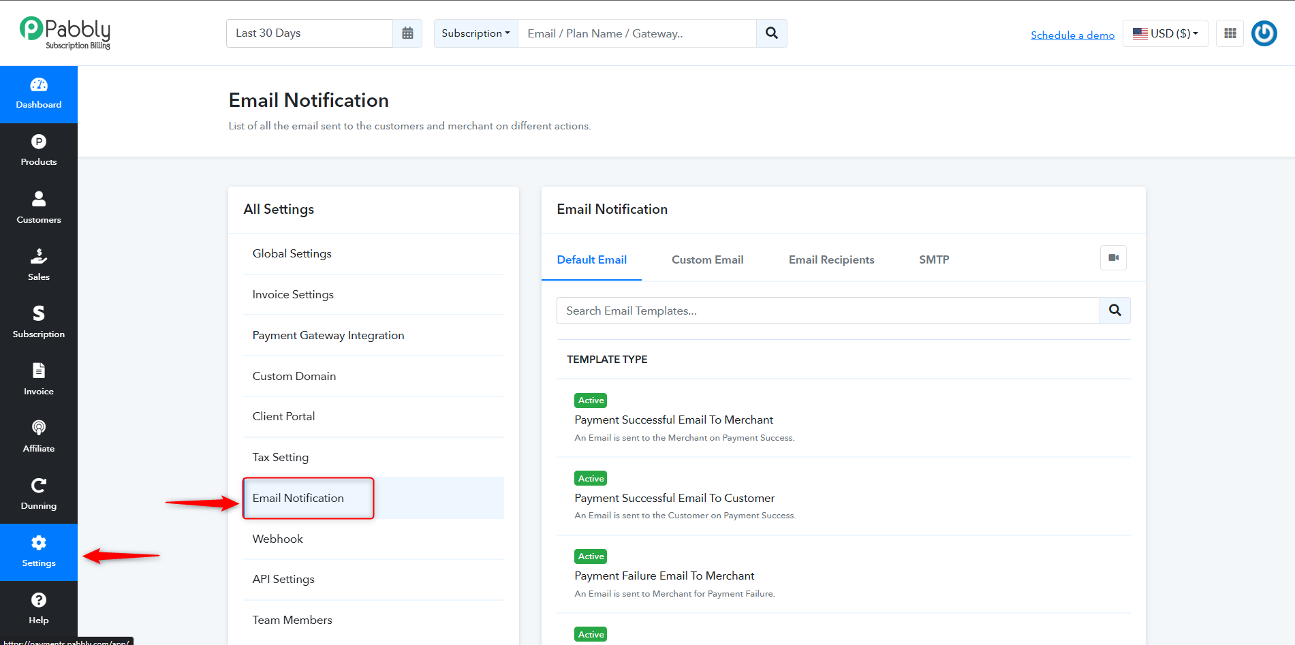1295x645 pixels.
Task: Click the Search Email Templates field
Action: (x=828, y=311)
